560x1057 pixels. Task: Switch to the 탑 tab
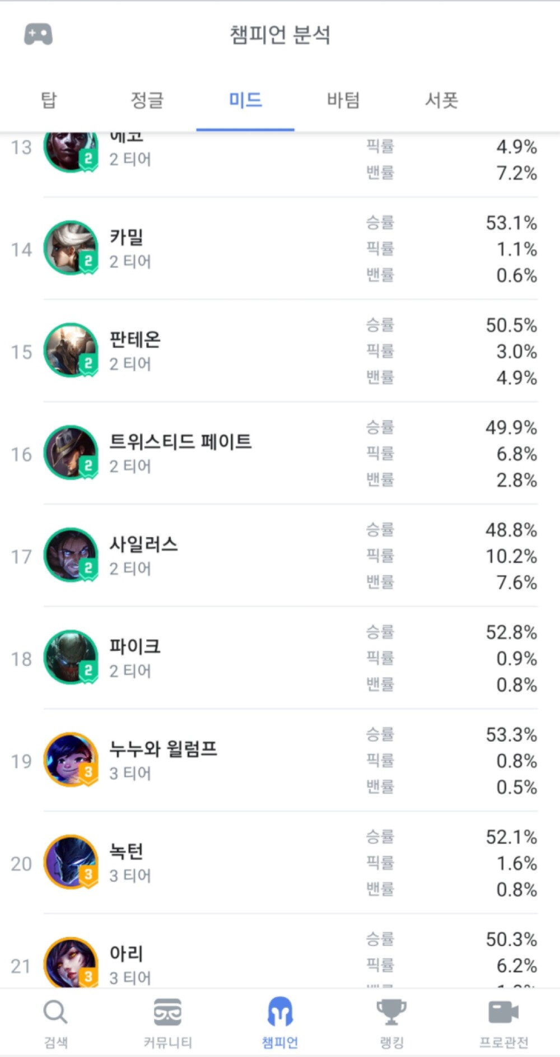point(49,101)
